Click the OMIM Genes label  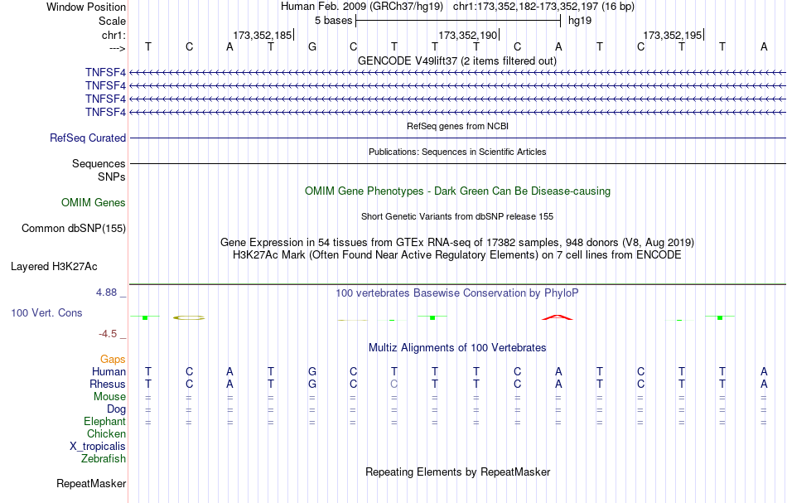pos(94,202)
